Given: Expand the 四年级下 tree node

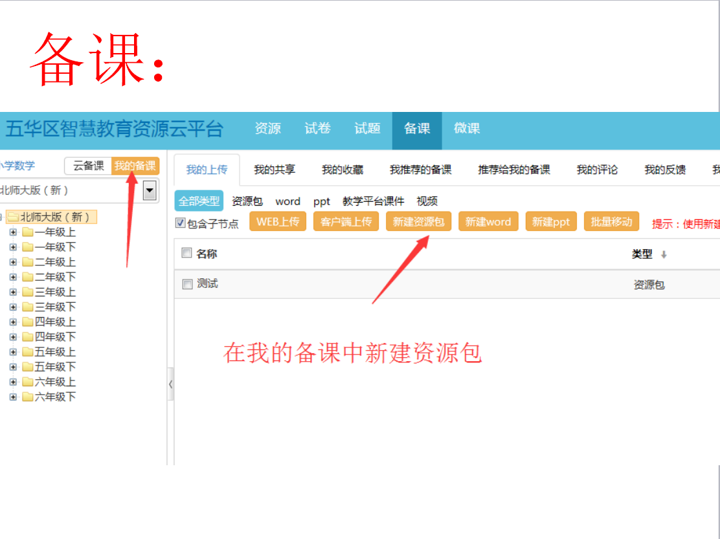Looking at the screenshot, I should tap(14, 337).
